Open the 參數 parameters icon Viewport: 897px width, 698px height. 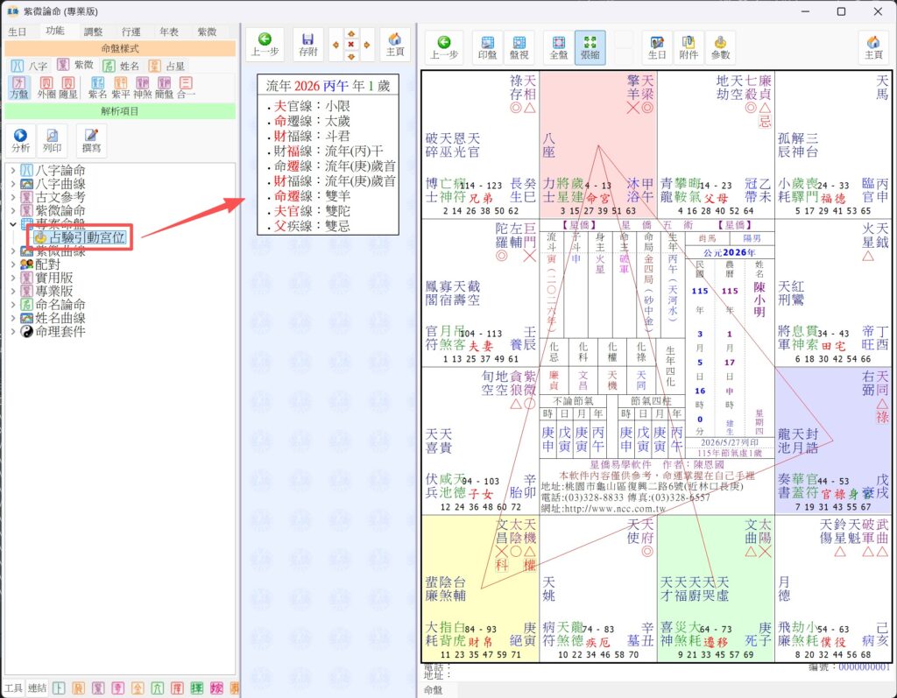pos(720,47)
